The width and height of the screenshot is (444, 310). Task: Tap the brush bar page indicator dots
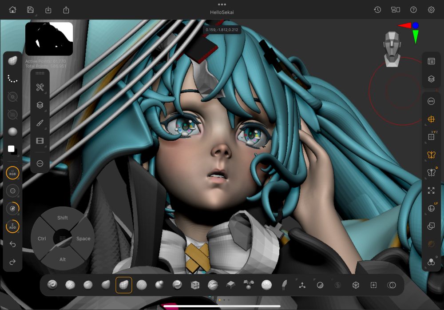[x=224, y=300]
